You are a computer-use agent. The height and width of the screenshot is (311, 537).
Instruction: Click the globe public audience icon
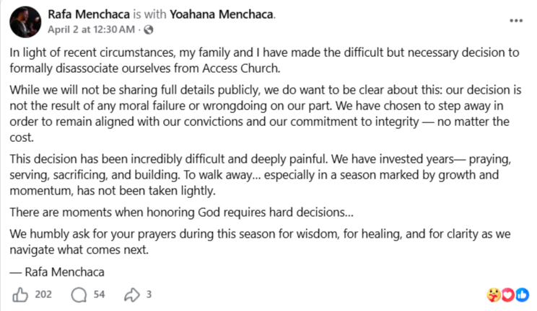148,30
